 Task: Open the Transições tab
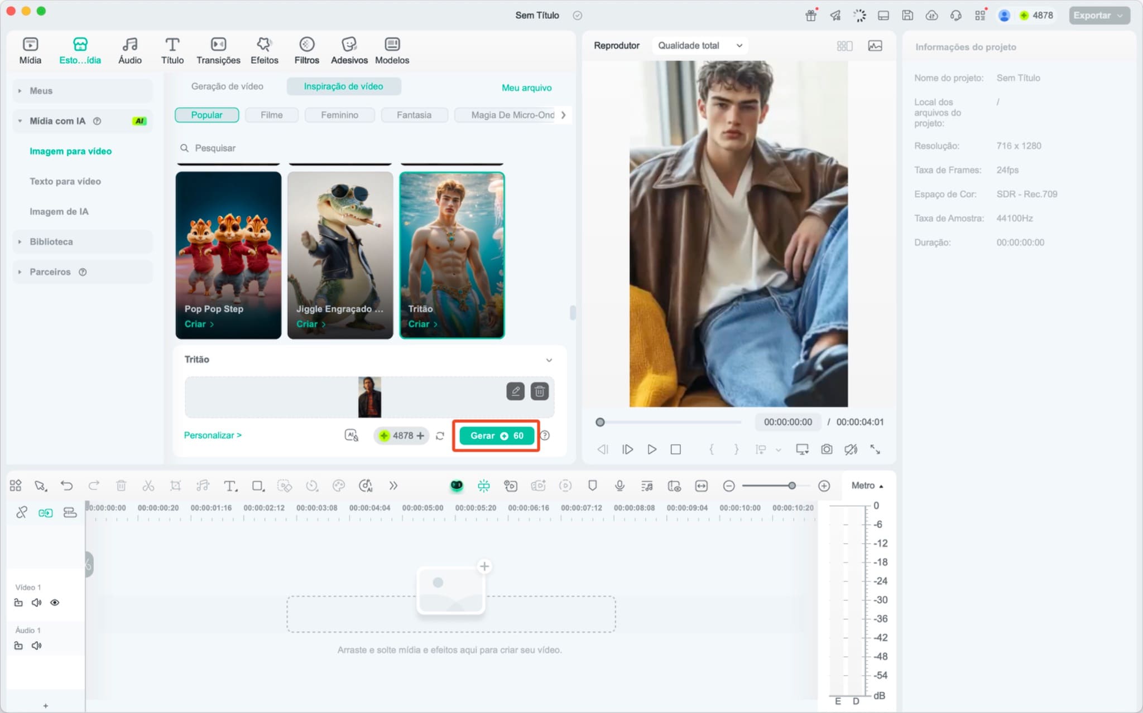218,50
